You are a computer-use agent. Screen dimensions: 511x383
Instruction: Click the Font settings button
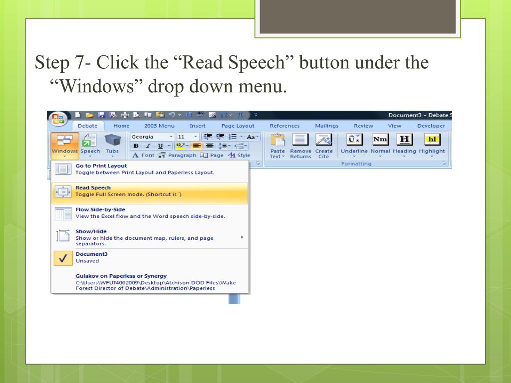143,156
